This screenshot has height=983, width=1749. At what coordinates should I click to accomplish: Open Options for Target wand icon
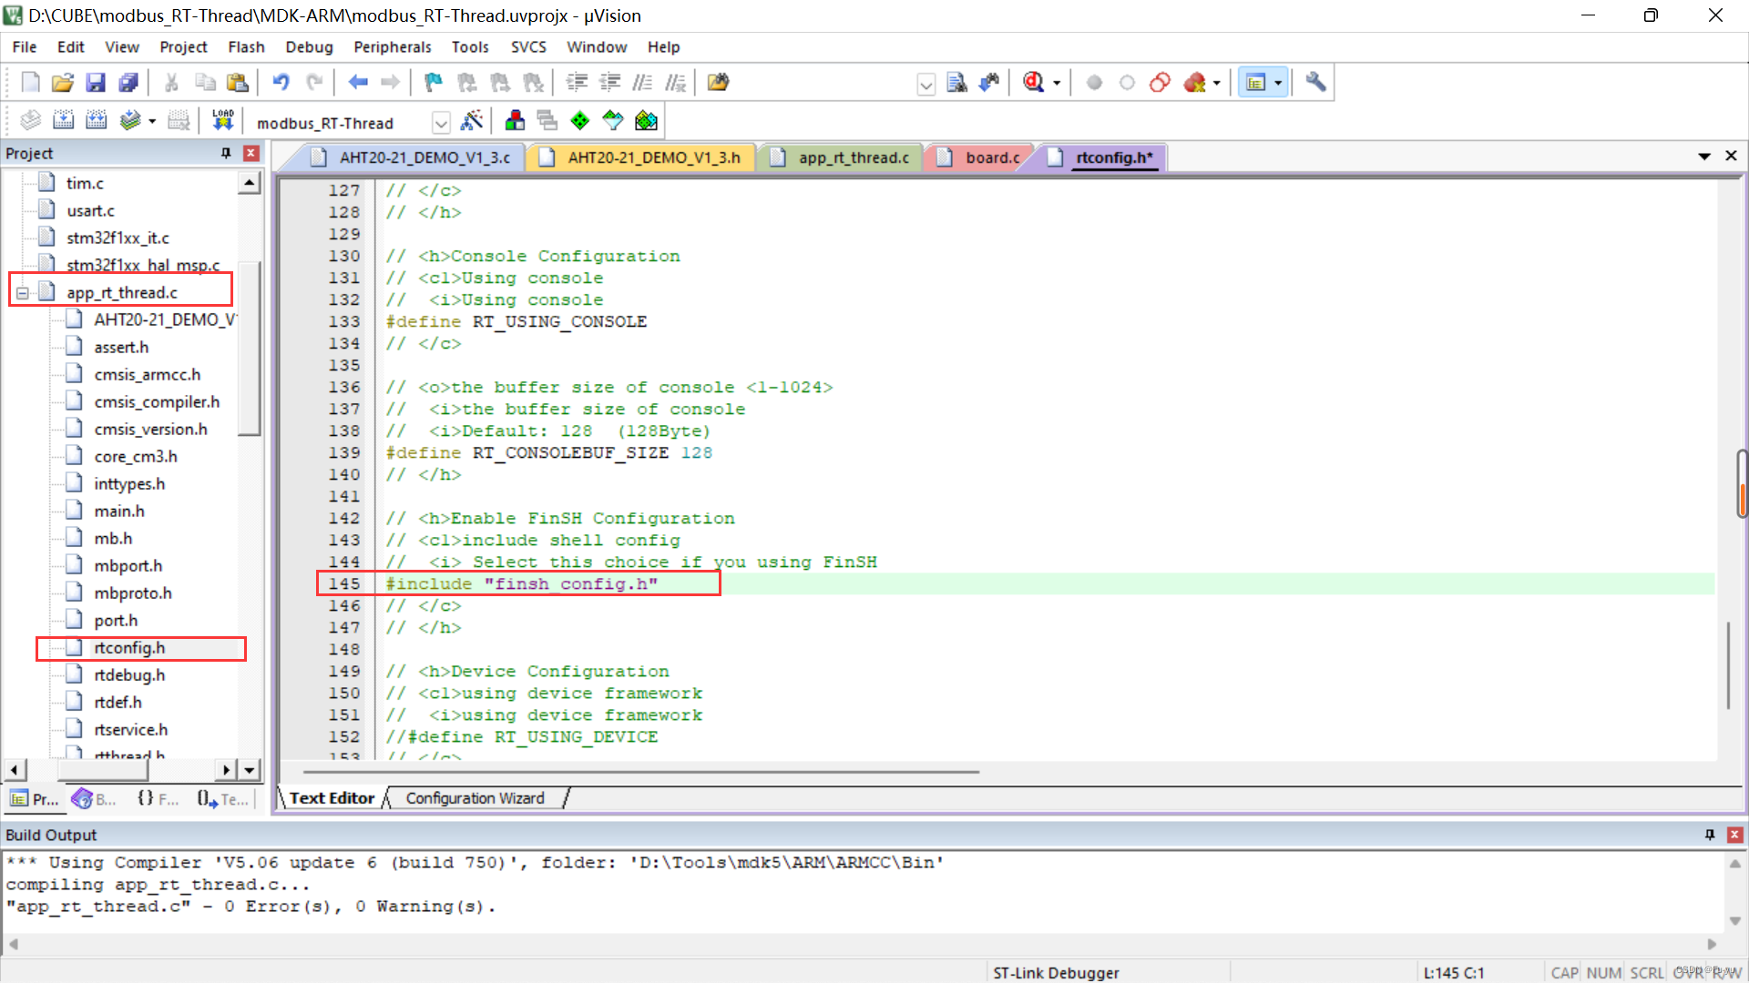tap(472, 120)
